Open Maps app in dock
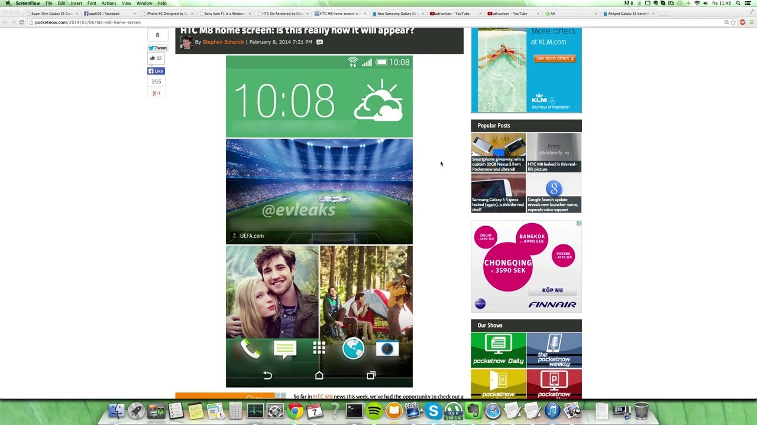Image resolution: width=757 pixels, height=425 pixels. pyautogui.click(x=215, y=410)
